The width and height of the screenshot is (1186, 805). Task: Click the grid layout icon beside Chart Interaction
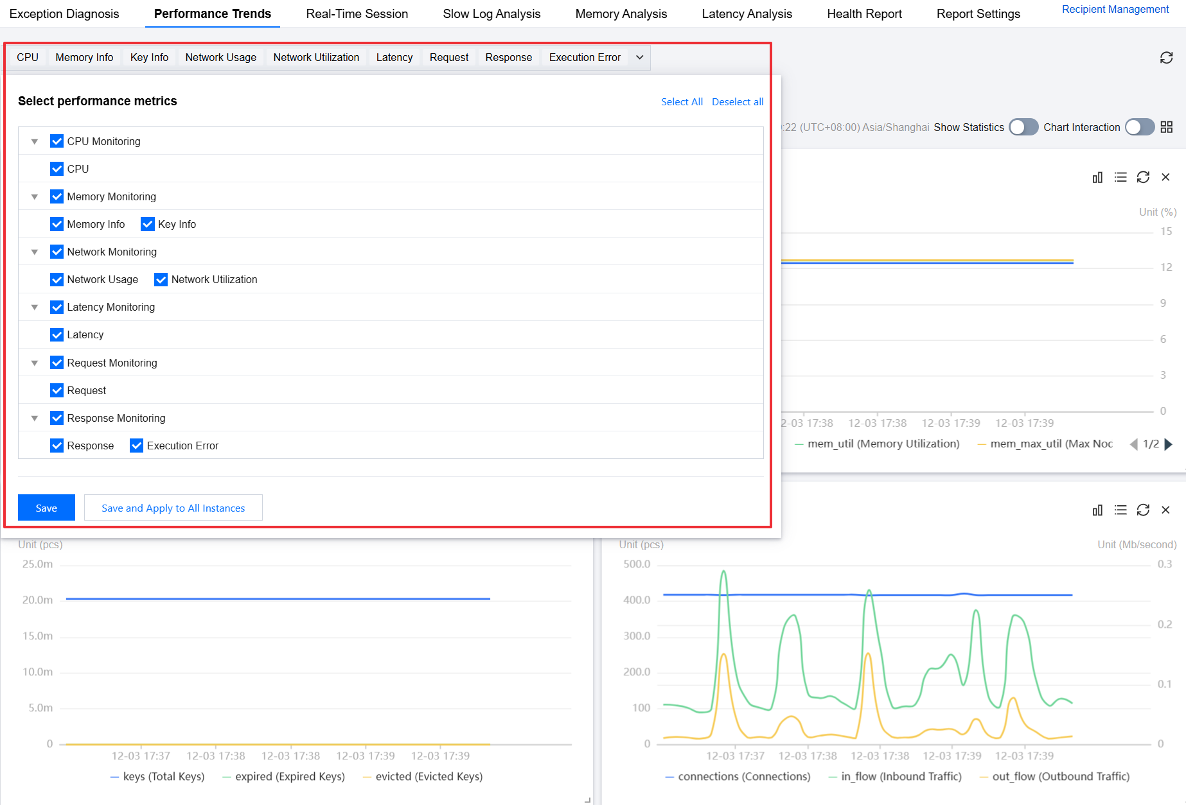pyautogui.click(x=1167, y=127)
